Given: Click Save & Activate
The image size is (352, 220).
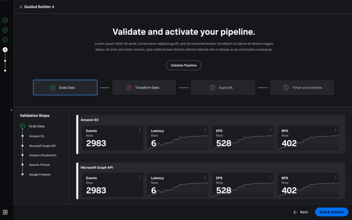Looking at the screenshot, I should point(331,212).
